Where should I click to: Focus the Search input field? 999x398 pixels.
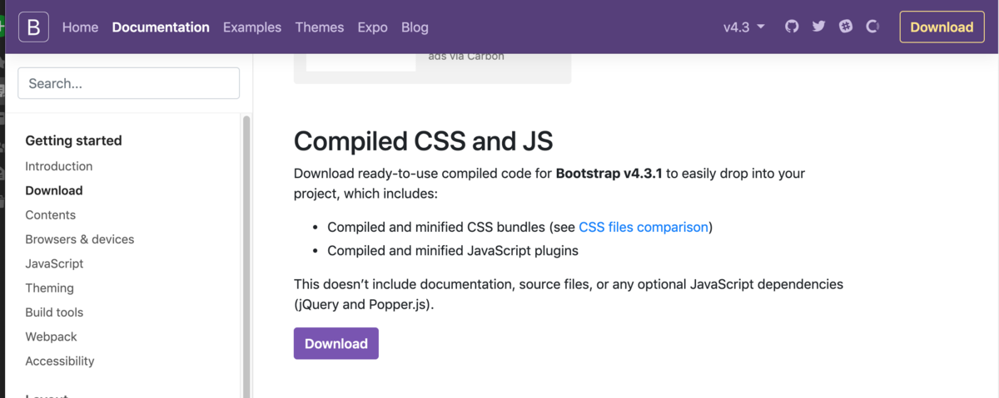[128, 83]
